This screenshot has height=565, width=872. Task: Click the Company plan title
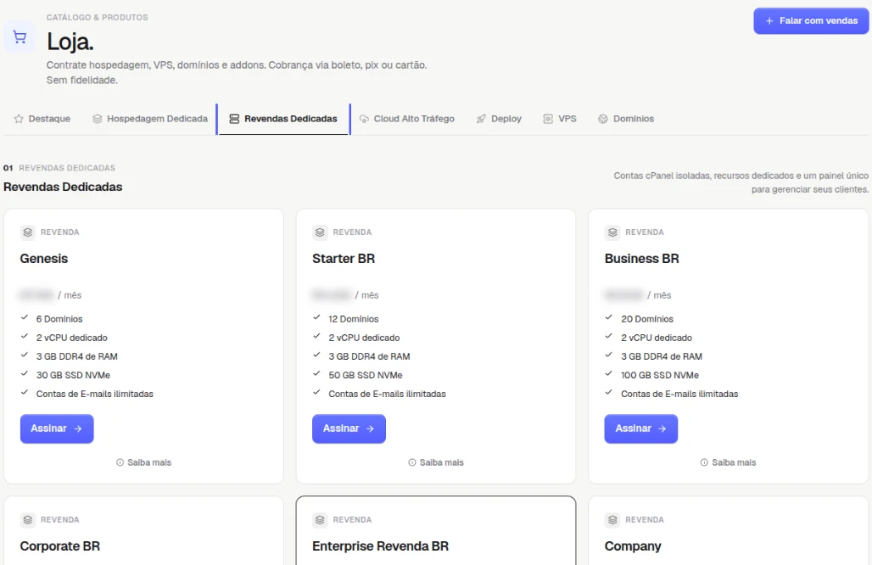coord(633,546)
